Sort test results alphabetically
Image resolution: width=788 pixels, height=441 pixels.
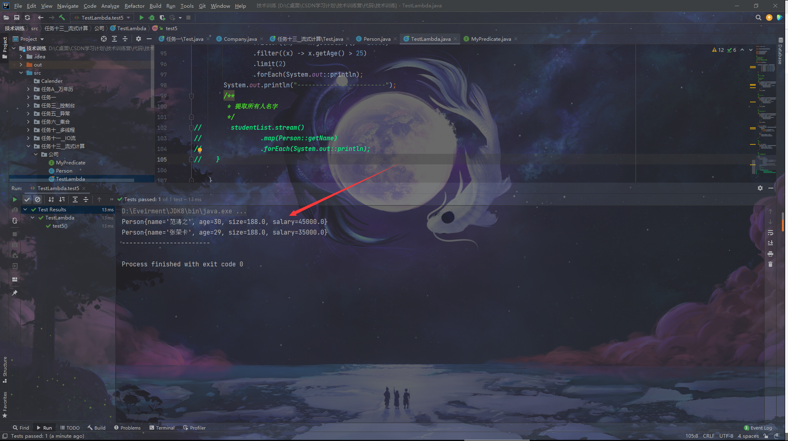coord(51,199)
